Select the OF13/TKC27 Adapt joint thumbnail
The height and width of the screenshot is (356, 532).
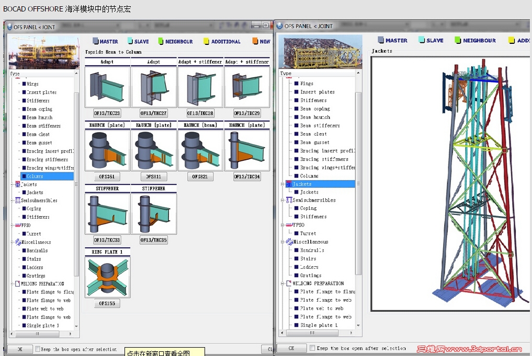pos(154,87)
